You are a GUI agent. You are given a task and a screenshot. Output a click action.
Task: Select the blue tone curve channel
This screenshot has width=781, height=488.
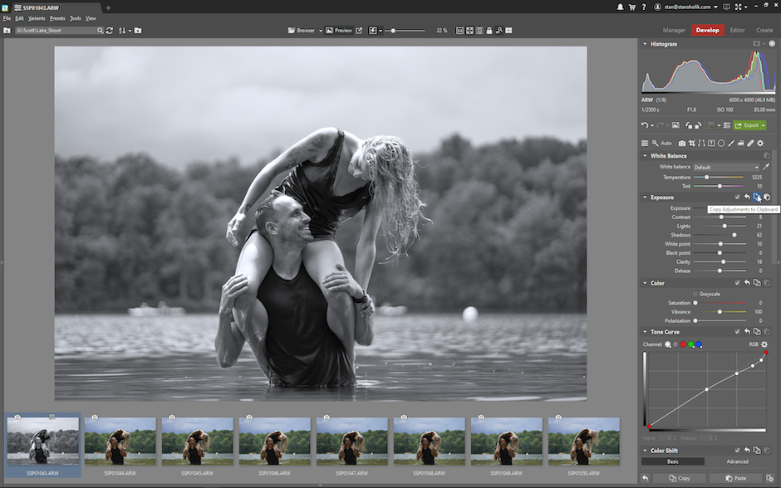(x=699, y=344)
